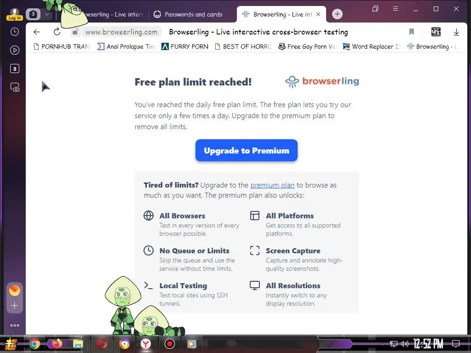Open the Windows Start button

tap(11, 344)
